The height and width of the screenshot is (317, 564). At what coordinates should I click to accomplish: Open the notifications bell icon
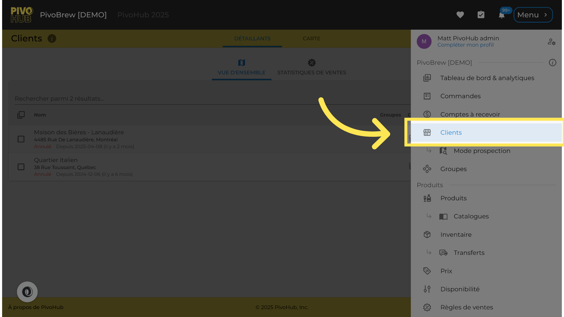[502, 15]
